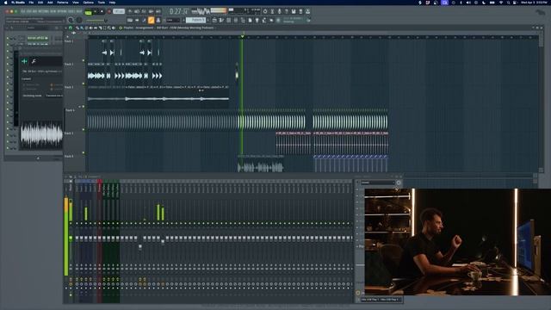Select the Track 1 header label

click(69, 41)
